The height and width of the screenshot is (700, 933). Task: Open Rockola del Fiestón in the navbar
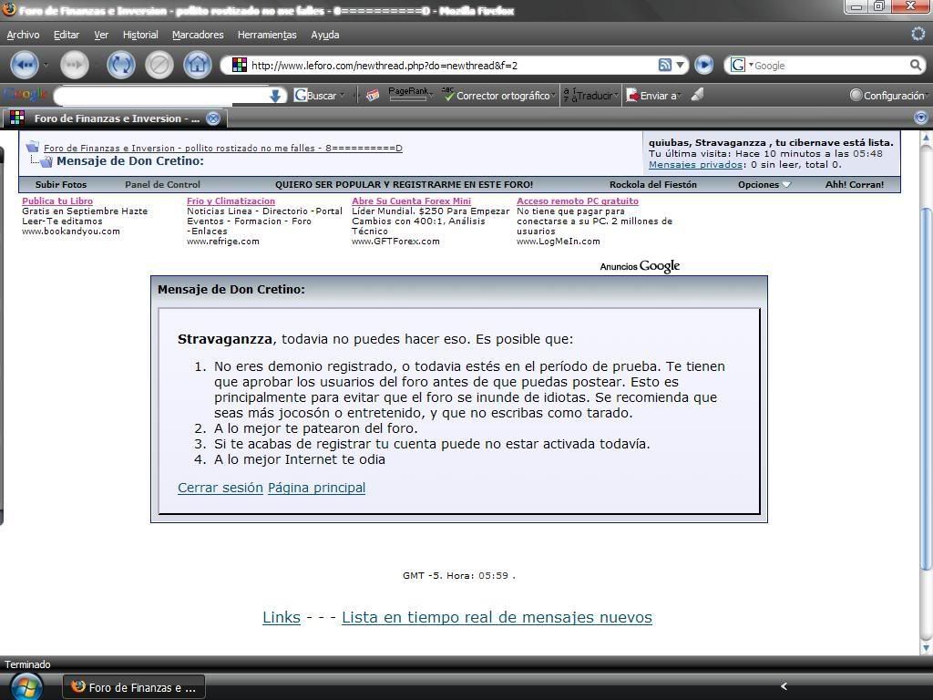[652, 184]
